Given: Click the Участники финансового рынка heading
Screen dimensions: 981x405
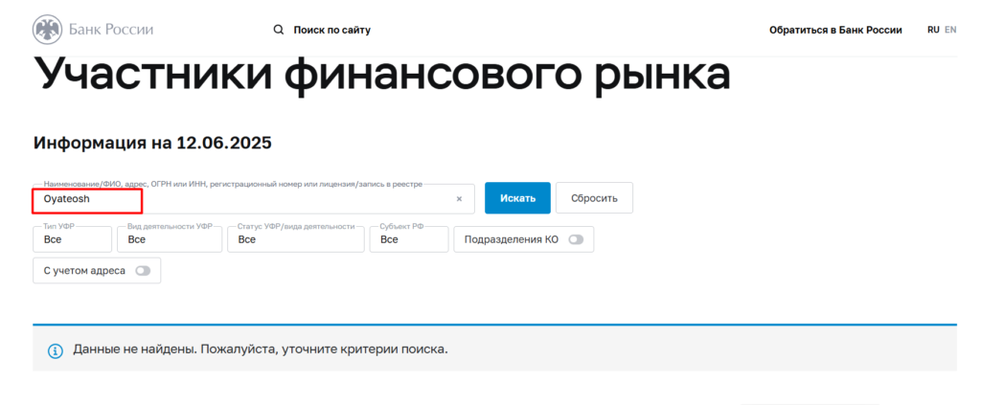Looking at the screenshot, I should tap(381, 75).
